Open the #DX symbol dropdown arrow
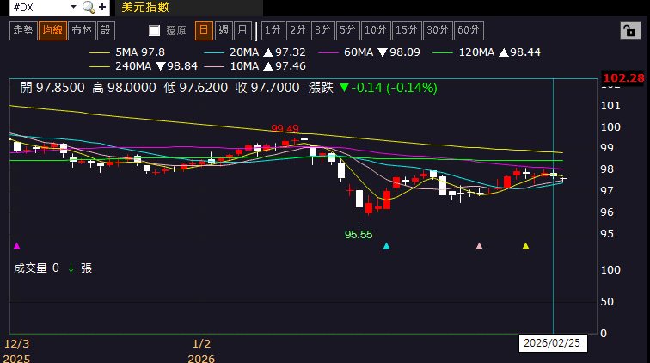The height and width of the screenshot is (363, 650). 73,7
